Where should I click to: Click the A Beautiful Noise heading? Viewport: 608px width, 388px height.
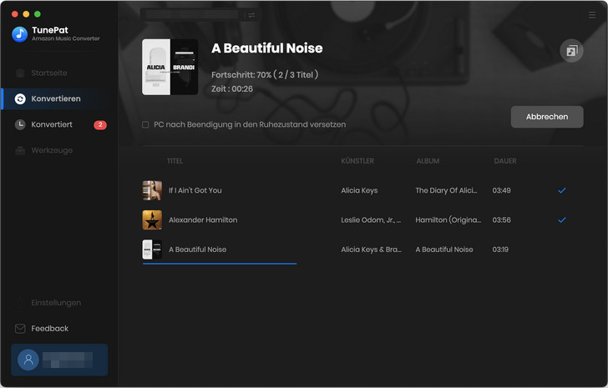pos(266,48)
